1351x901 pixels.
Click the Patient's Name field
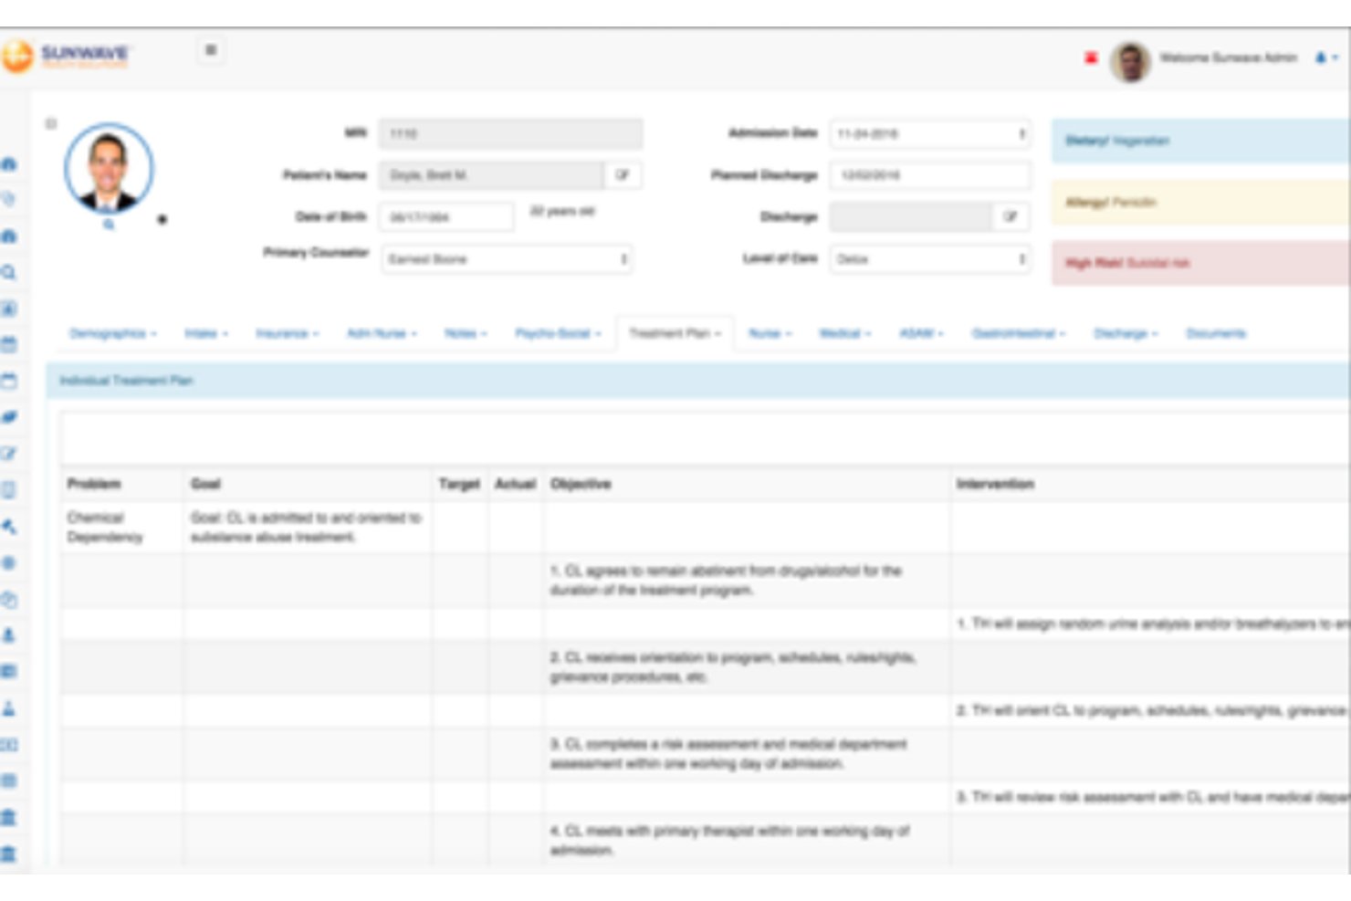click(492, 174)
